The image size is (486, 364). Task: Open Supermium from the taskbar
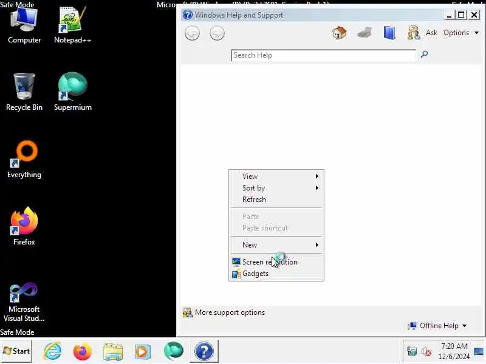[x=173, y=351]
